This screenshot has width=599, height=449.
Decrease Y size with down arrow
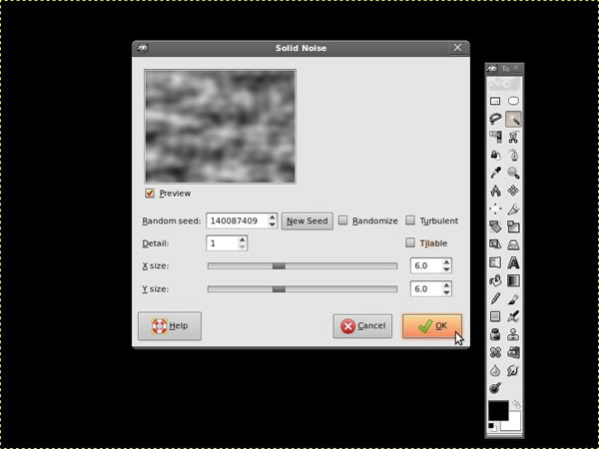(446, 292)
